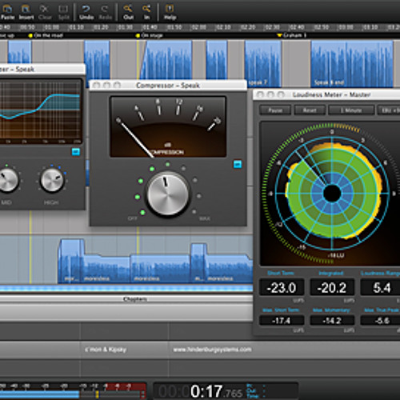This screenshot has height=400, width=400.
Task: Zoom out with the Out magnifier icon
Action: click(128, 9)
